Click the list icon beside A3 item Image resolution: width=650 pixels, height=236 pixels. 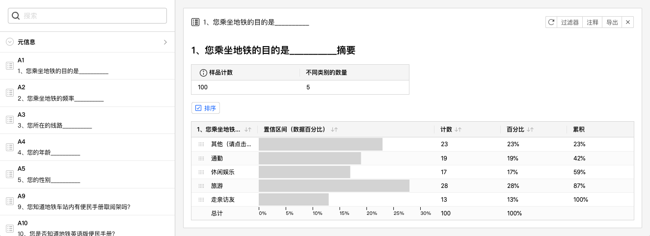tap(9, 120)
